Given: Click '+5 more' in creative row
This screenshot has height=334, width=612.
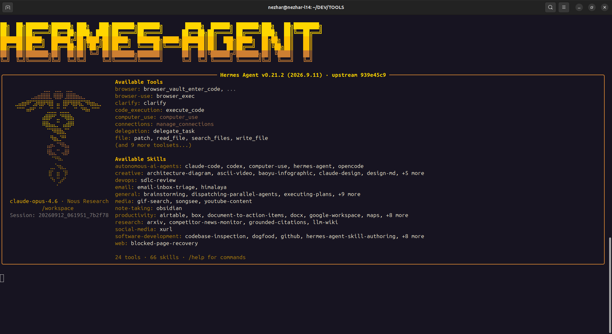Looking at the screenshot, I should point(413,173).
